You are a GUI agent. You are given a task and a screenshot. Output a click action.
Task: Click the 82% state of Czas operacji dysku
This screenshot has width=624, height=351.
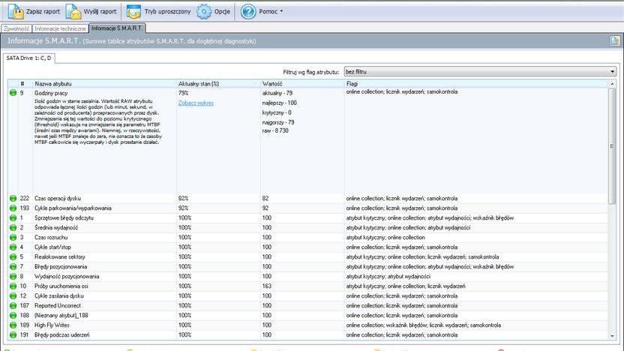[184, 198]
